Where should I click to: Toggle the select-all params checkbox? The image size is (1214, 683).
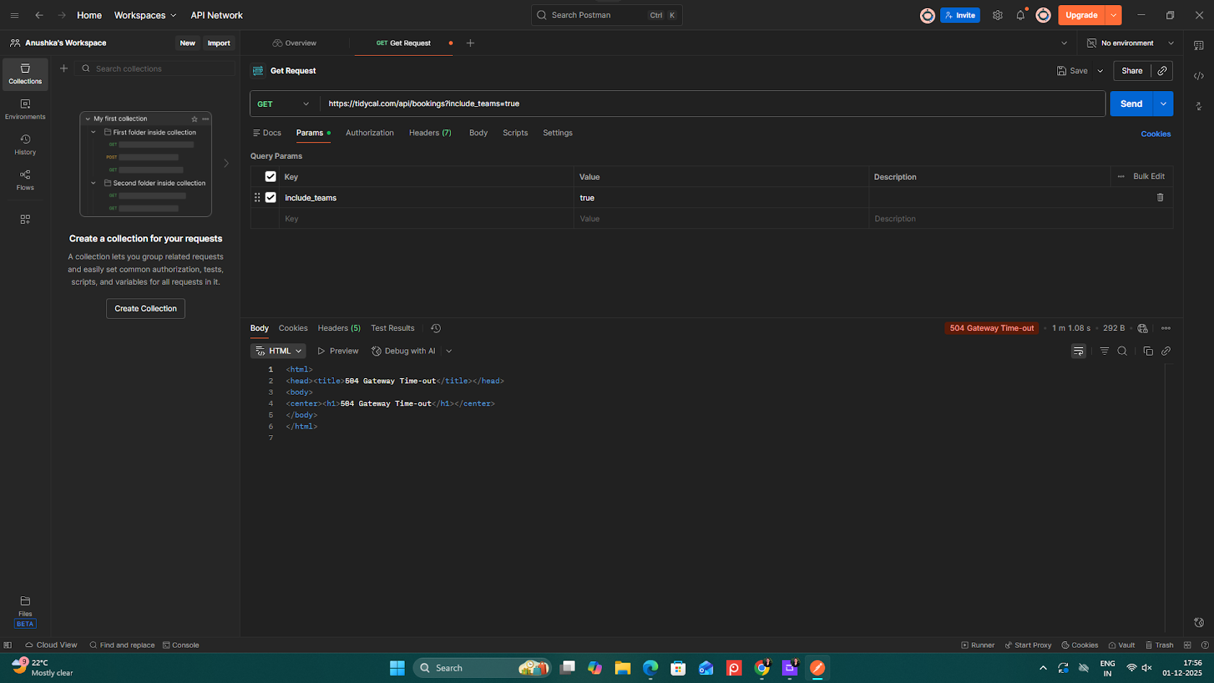coord(270,176)
